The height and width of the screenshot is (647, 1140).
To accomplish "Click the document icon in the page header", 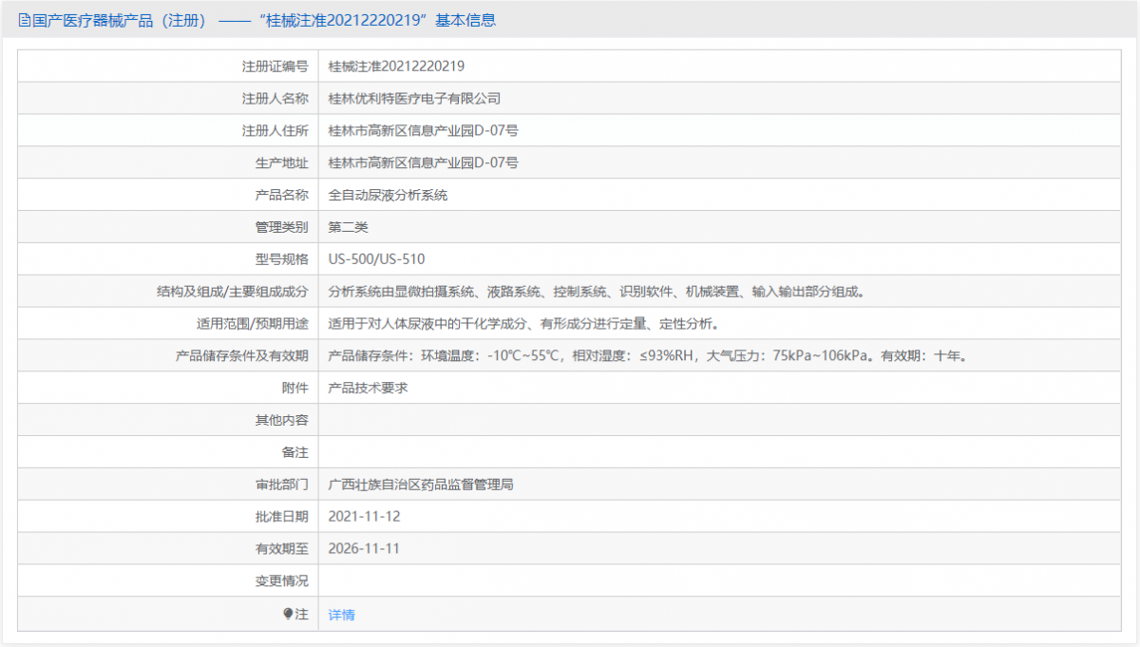I will pyautogui.click(x=25, y=20).
